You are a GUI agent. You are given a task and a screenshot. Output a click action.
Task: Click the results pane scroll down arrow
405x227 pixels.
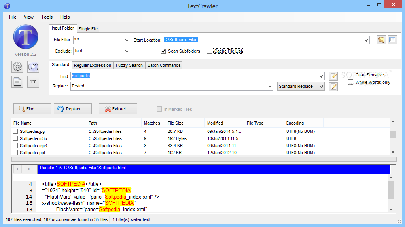[x=391, y=209]
